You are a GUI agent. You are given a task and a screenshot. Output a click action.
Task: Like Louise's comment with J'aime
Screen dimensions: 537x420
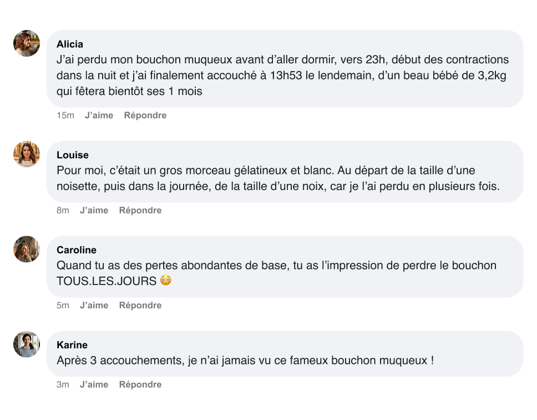tap(94, 210)
